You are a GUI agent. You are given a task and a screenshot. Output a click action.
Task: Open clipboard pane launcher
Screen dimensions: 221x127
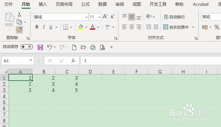[28, 38]
